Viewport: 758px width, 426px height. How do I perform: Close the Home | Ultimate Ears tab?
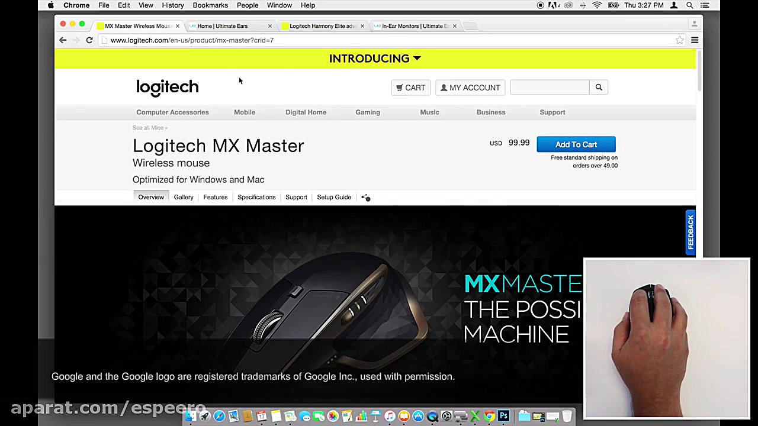[270, 26]
